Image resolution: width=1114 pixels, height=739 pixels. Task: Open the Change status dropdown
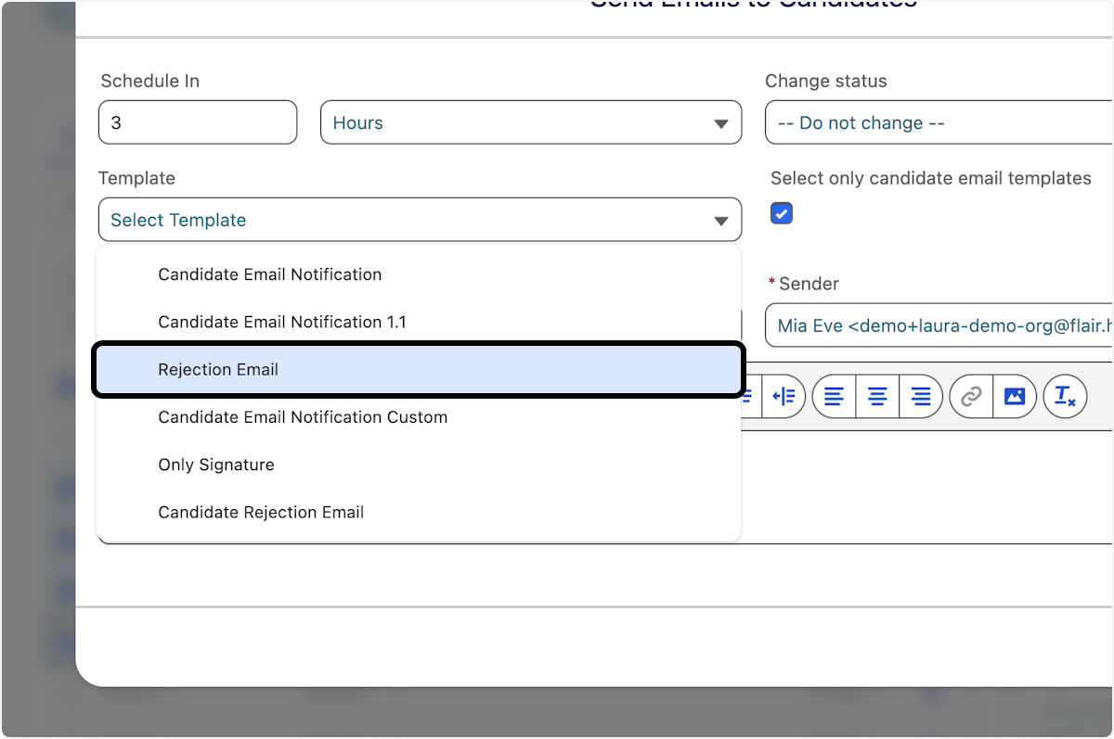click(x=938, y=121)
